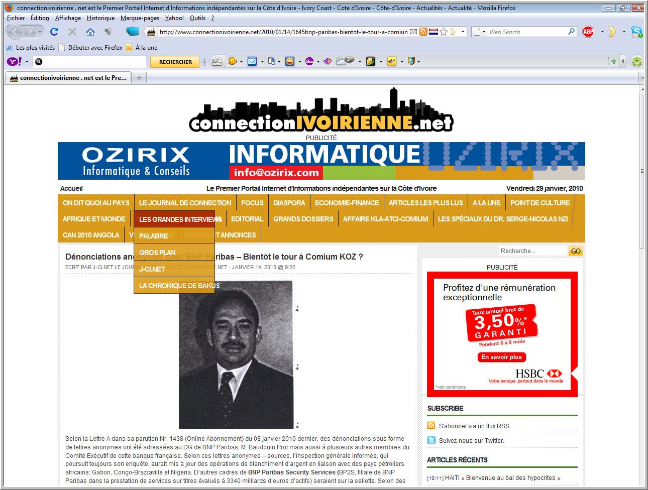Open the address bar history dropdown arrow
This screenshot has height=490, width=648.
coord(463,32)
